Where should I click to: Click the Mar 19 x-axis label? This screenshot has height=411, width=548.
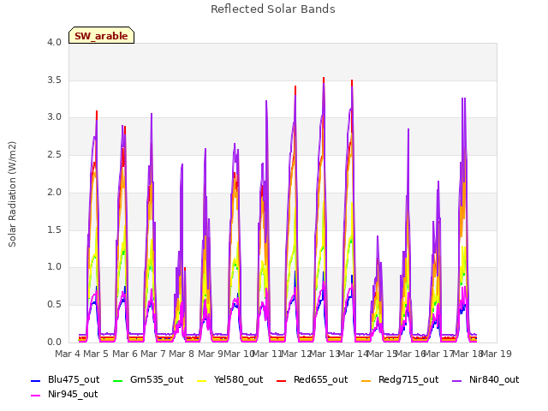497,354
